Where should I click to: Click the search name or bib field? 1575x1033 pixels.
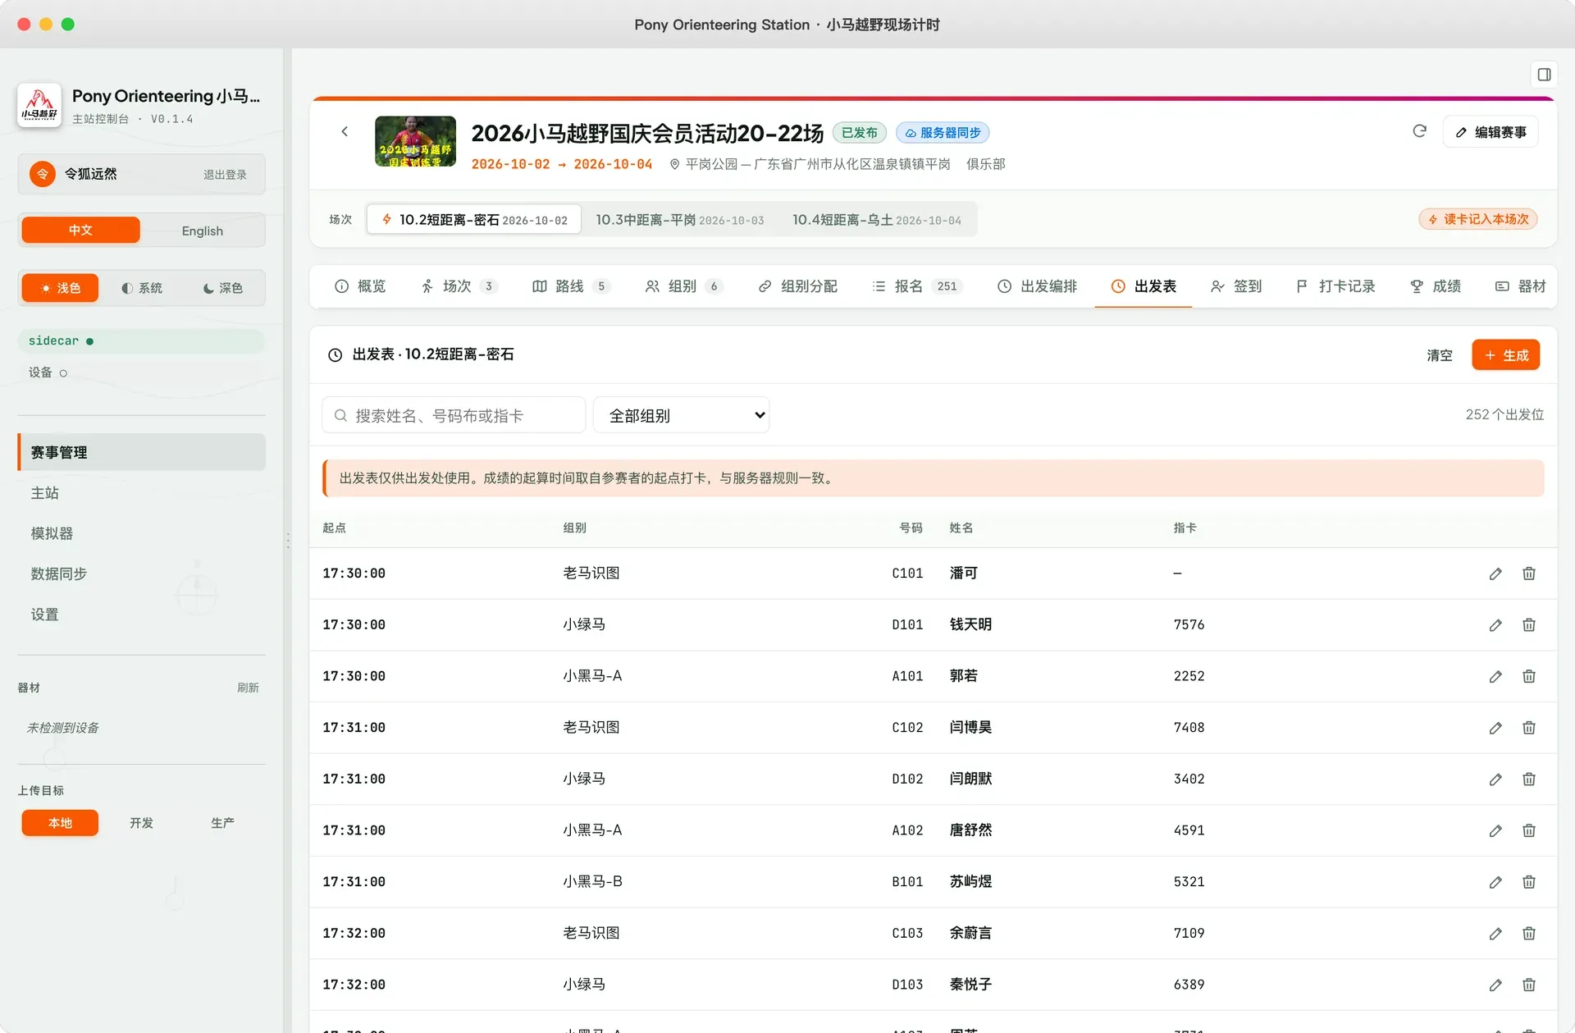454,415
